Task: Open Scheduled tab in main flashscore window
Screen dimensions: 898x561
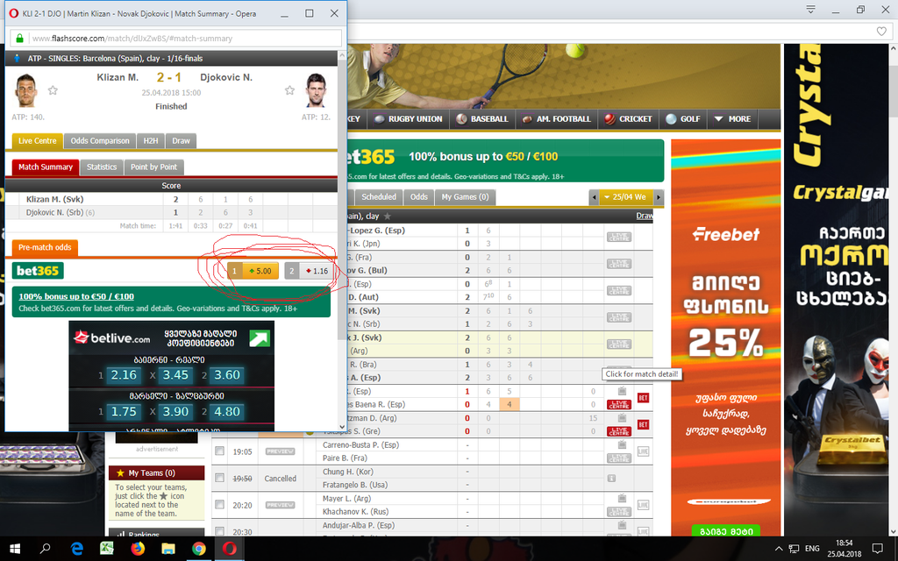Action: (x=379, y=197)
